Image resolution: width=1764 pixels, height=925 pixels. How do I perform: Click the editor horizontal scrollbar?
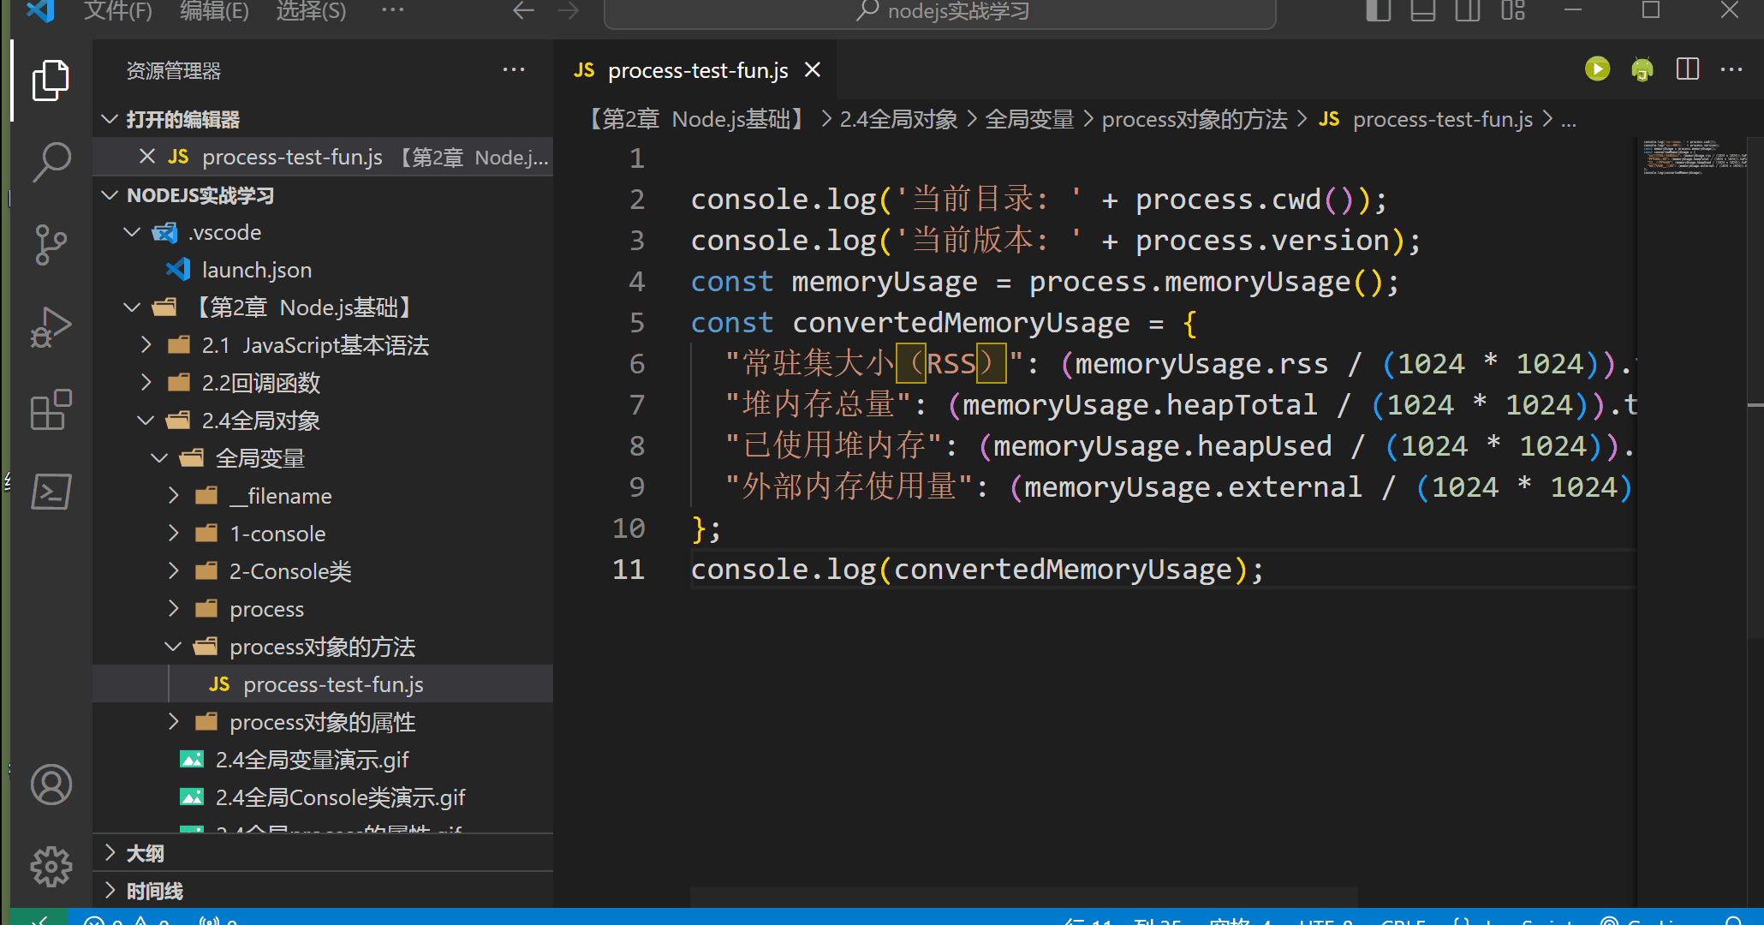click(x=1023, y=898)
